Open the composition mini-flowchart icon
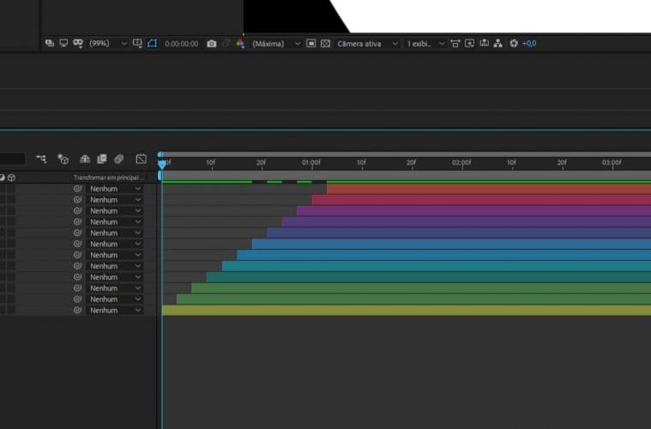This screenshot has width=651, height=429. click(x=41, y=159)
